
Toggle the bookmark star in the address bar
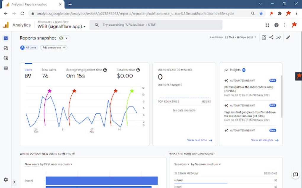click(261, 13)
